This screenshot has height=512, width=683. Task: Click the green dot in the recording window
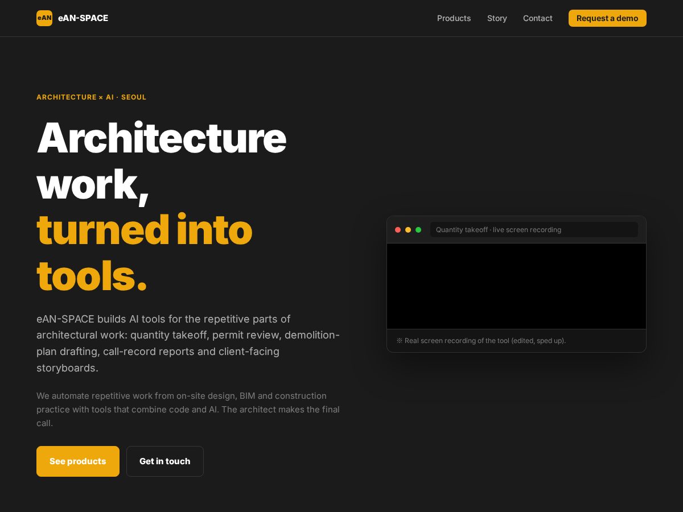[418, 230]
